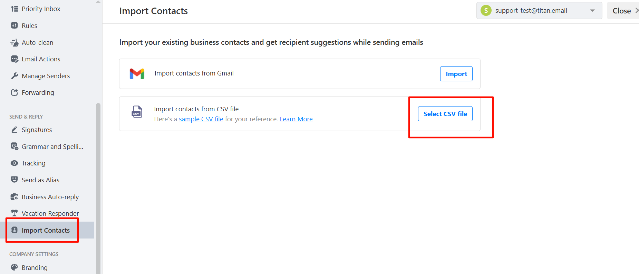Click the Select CSV file button
The image size is (639, 274).
click(445, 114)
